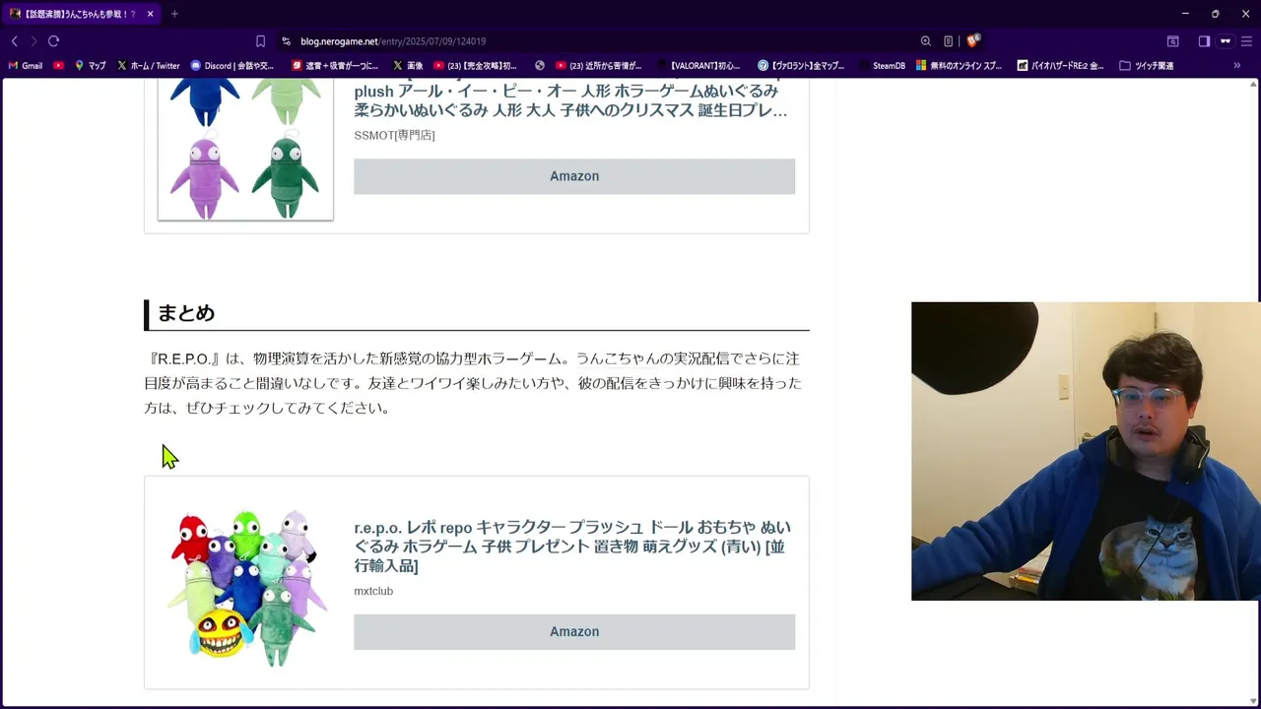The width and height of the screenshot is (1261, 709).
Task: Open the 近所から苦情 YouTube bookmark
Action: 599,66
